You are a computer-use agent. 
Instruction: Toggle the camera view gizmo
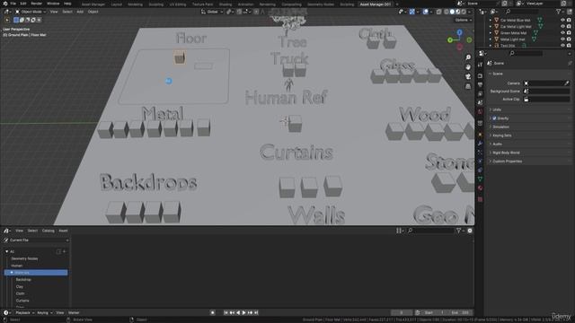(468, 77)
